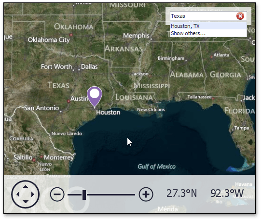Image resolution: width=262 pixels, height=221 pixels.
Task: Click inside the Texas search field
Action: pyautogui.click(x=203, y=16)
